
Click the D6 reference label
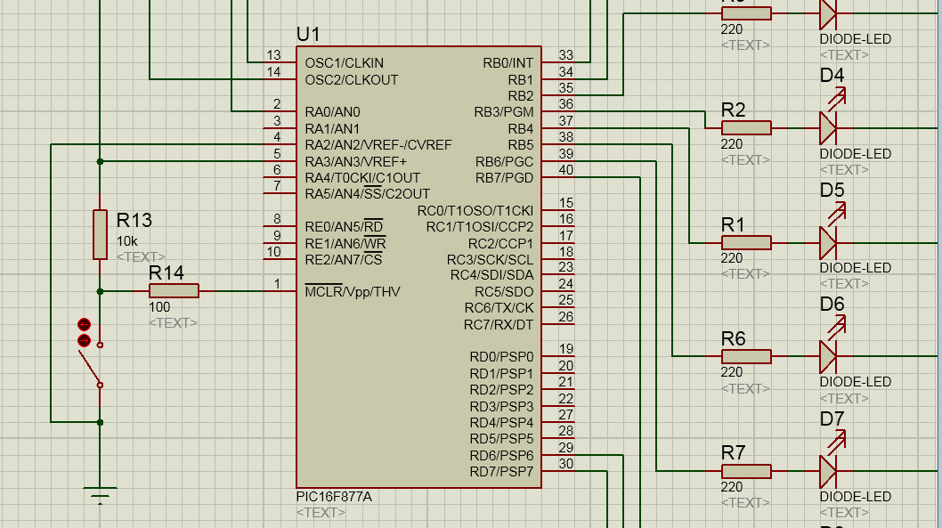click(x=832, y=304)
